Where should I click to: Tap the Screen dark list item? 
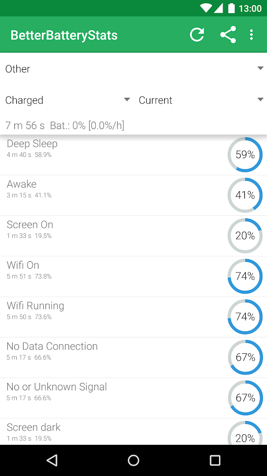[x=133, y=432]
